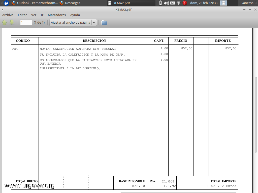258x193 pixels.
Task: Open the Archivo menu
Action: pos(8,15)
